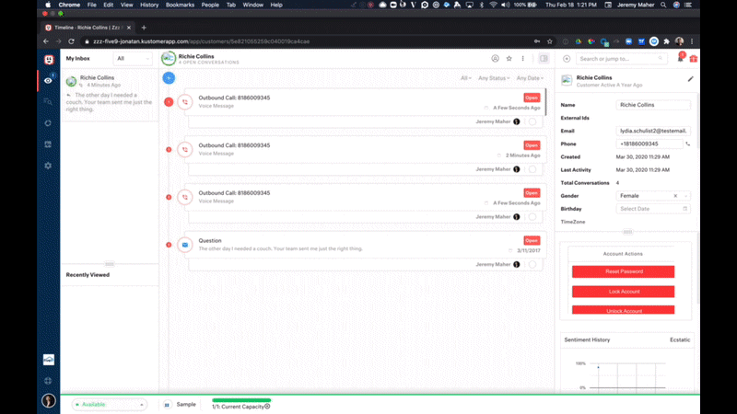Expand the Any Date filter dropdown

pos(530,78)
